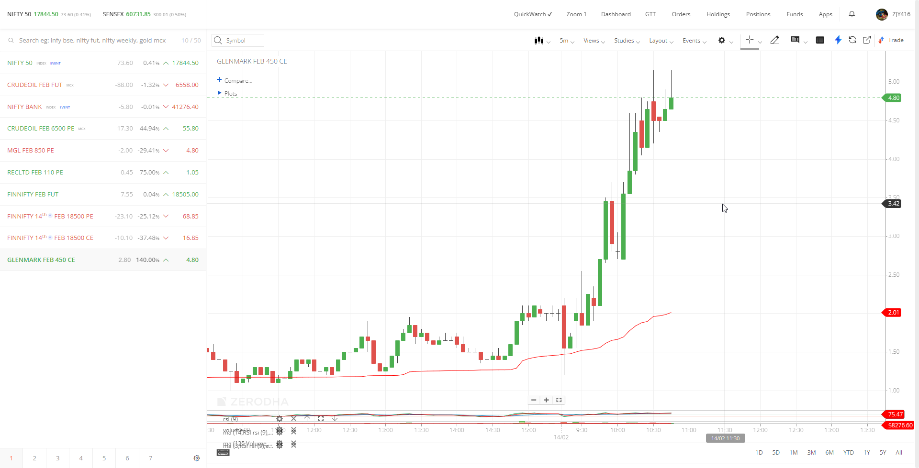919x468 pixels.
Task: Set chart range to All
Action: [899, 453]
